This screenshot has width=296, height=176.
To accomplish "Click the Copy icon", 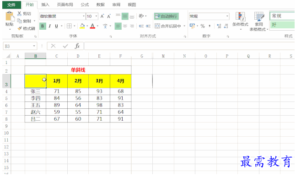I will [x=19, y=21].
